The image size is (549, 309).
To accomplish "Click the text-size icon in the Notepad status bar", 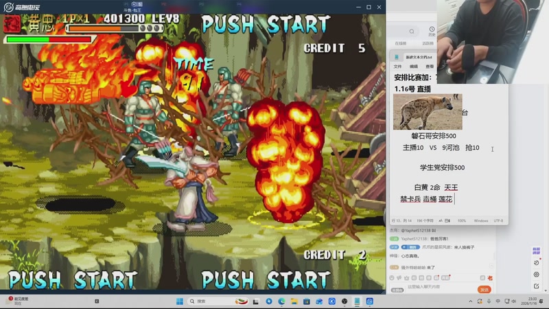I will coord(441,220).
